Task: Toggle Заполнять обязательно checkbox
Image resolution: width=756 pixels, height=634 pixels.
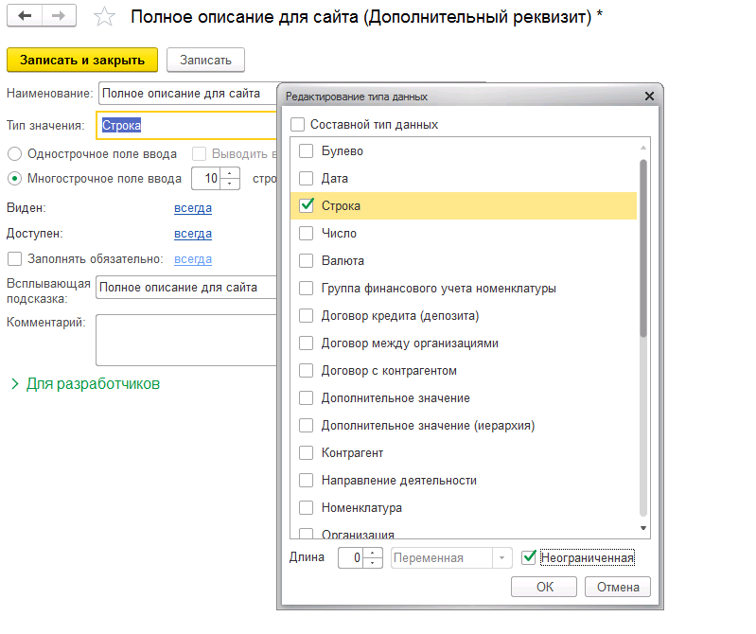Action: (x=14, y=259)
